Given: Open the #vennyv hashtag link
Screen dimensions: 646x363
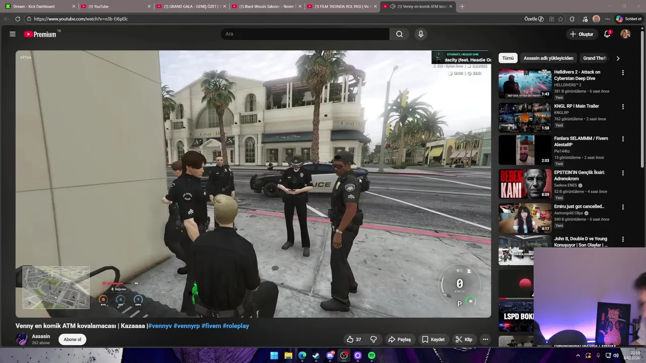Looking at the screenshot, I should pyautogui.click(x=160, y=326).
